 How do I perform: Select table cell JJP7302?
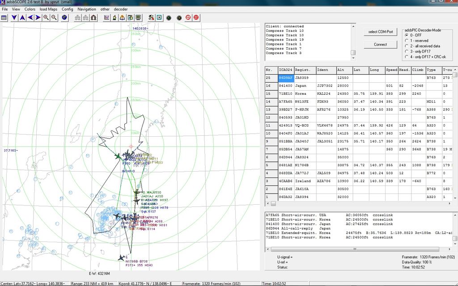326,86
